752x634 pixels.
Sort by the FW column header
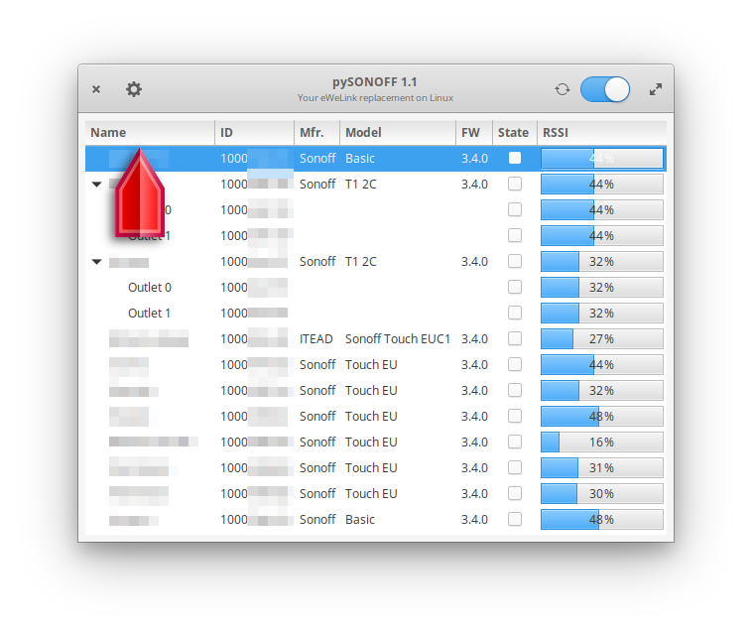coord(474,132)
